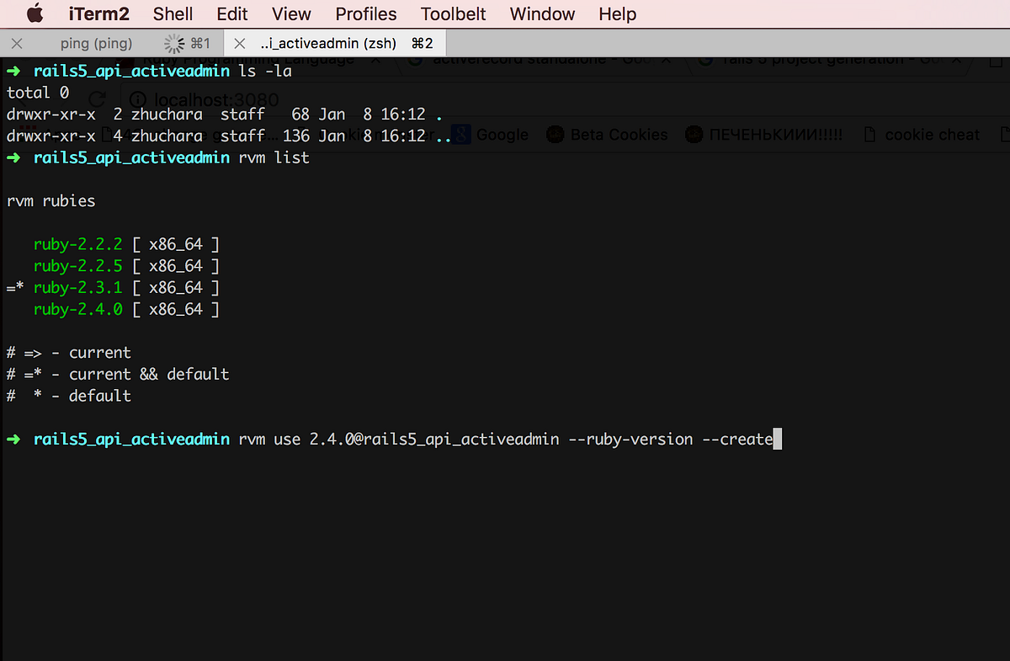The height and width of the screenshot is (661, 1010).
Task: Open the Profiles menu
Action: point(365,13)
